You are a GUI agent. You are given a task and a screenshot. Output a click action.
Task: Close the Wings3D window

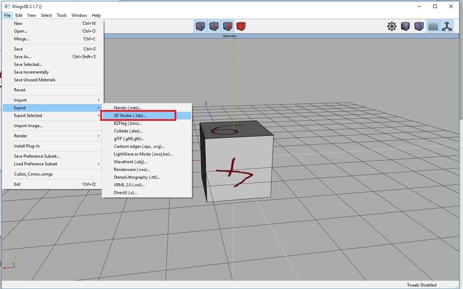451,6
